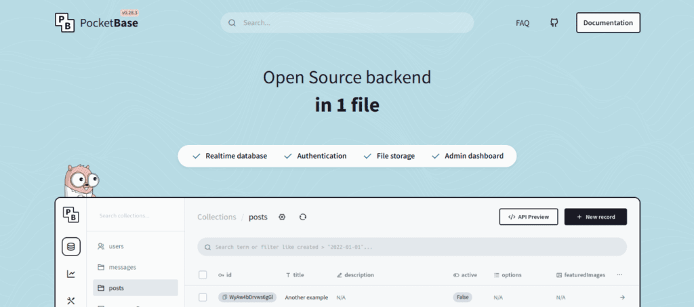Select the messages collection
This screenshot has height=307, width=694.
pos(136,267)
